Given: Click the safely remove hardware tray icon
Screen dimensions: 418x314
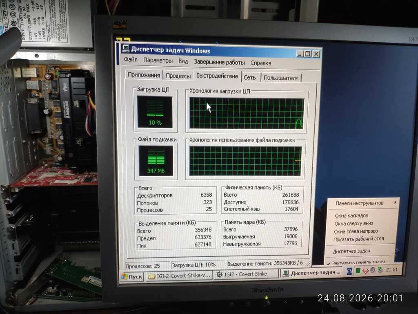Looking at the screenshot, I should click(380, 270).
